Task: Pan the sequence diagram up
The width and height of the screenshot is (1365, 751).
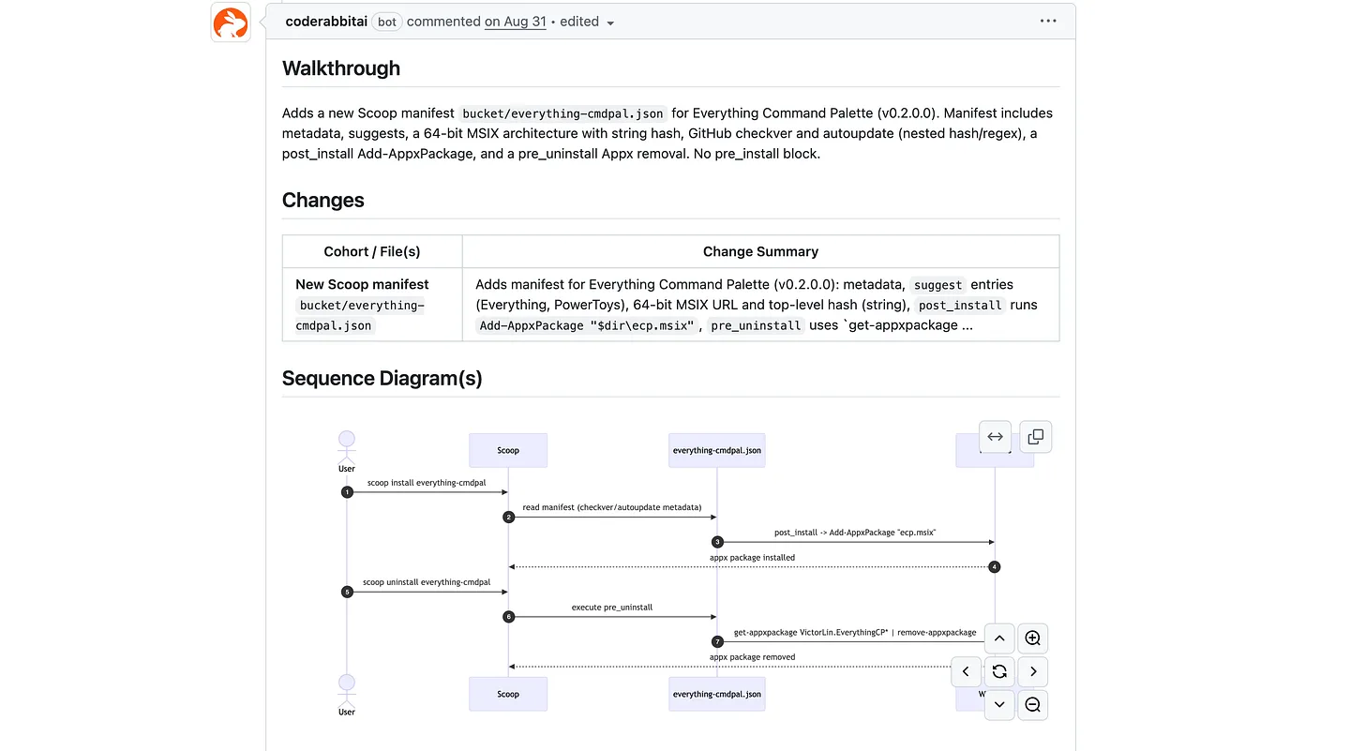Action: (x=999, y=638)
